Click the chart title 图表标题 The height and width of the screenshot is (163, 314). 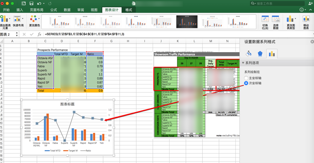pos(67,104)
